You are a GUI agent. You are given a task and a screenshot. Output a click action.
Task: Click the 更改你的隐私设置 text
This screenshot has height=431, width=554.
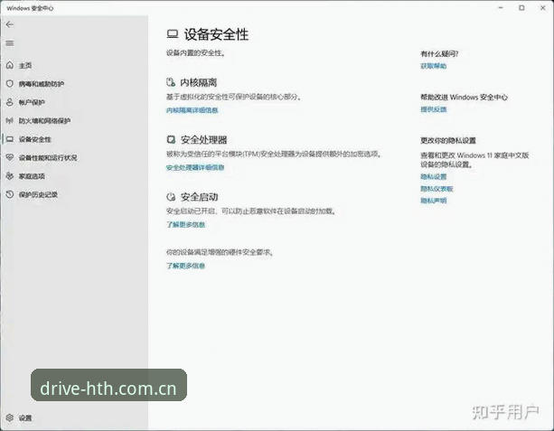click(x=448, y=141)
